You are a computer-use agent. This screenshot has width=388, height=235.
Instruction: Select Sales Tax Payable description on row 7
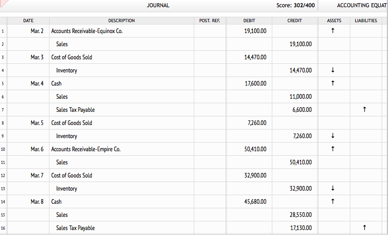point(75,110)
